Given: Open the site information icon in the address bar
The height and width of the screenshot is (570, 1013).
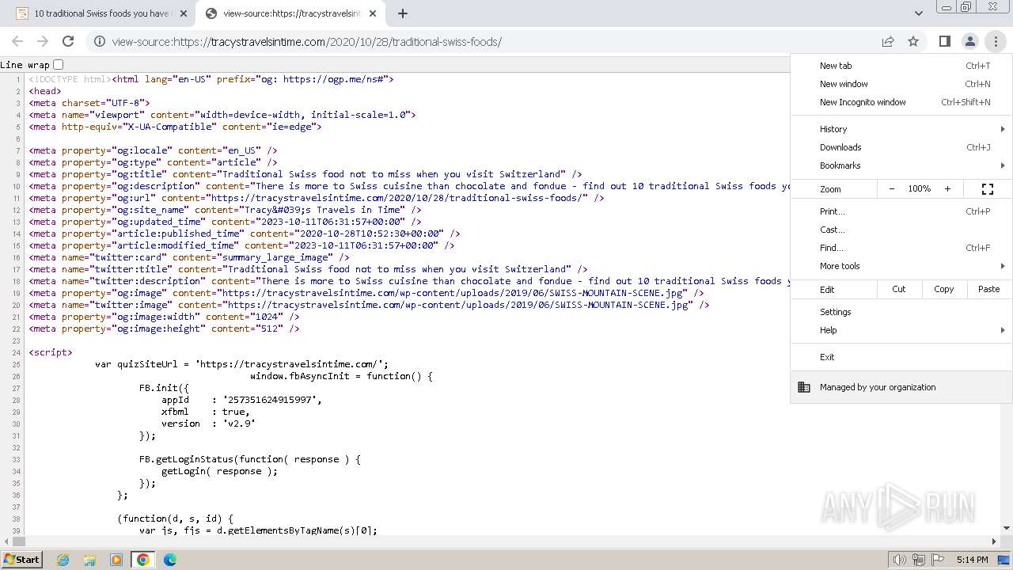Looking at the screenshot, I should coord(99,41).
